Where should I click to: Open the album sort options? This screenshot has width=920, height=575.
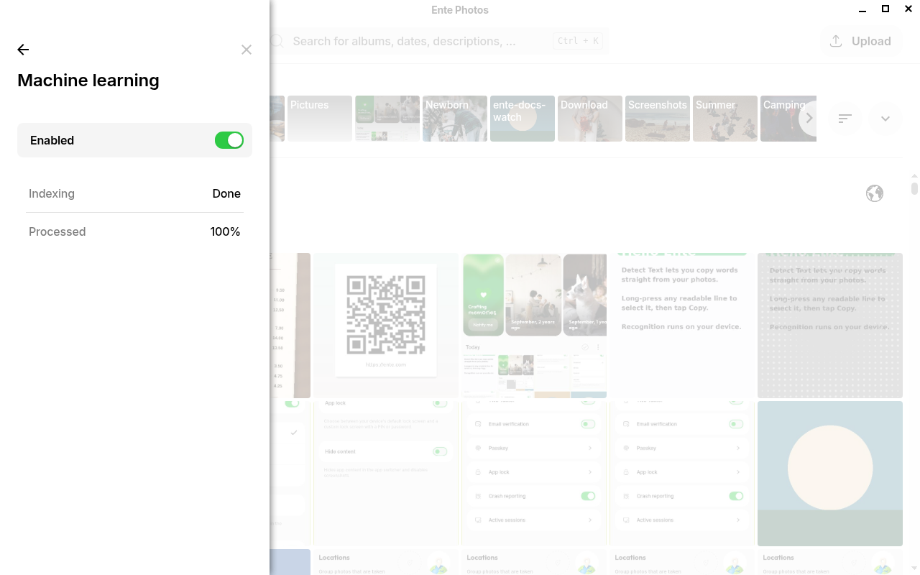tap(845, 119)
